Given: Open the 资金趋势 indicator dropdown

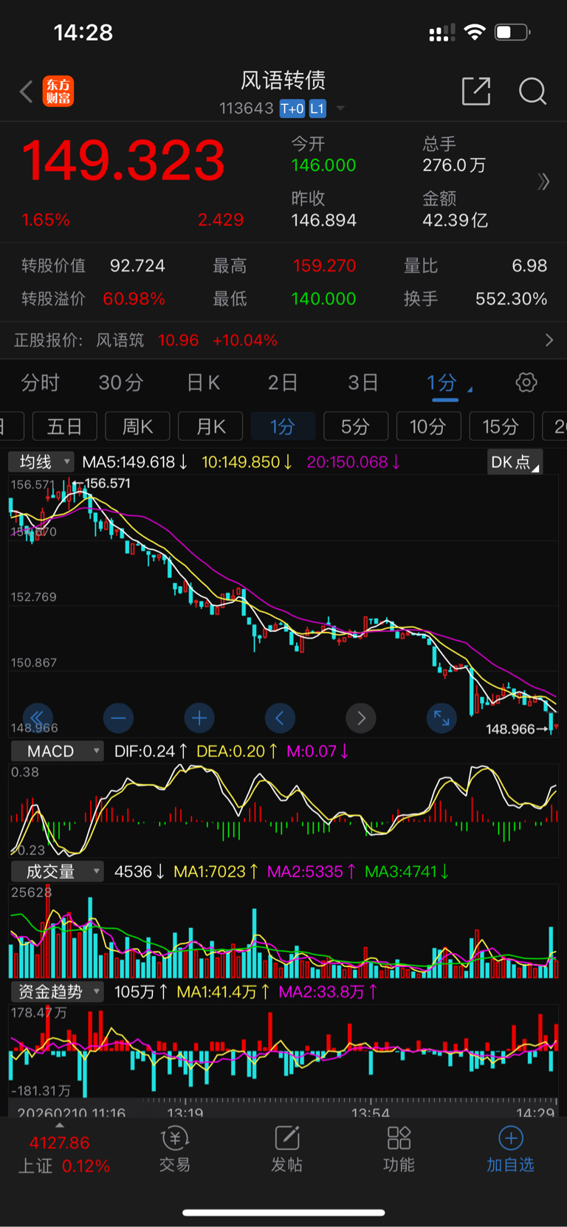Looking at the screenshot, I should pos(57,991).
